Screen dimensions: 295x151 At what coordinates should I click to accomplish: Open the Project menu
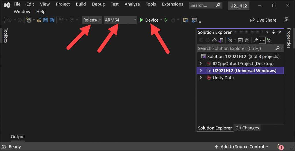pyautogui.click(x=63, y=4)
